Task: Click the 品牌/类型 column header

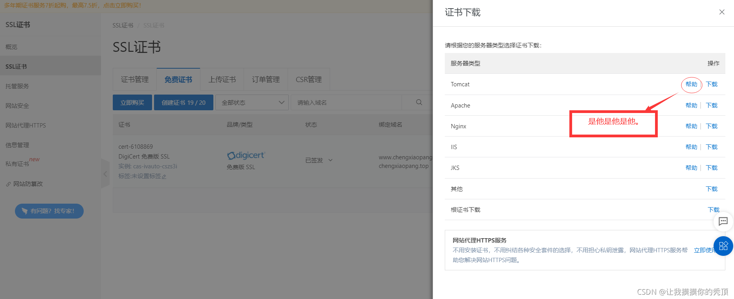Action: pyautogui.click(x=240, y=125)
